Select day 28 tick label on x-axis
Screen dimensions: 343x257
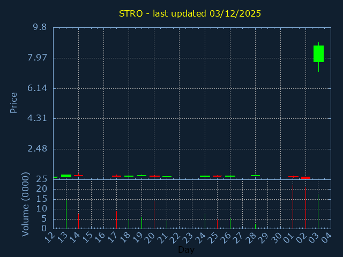pos(252,237)
